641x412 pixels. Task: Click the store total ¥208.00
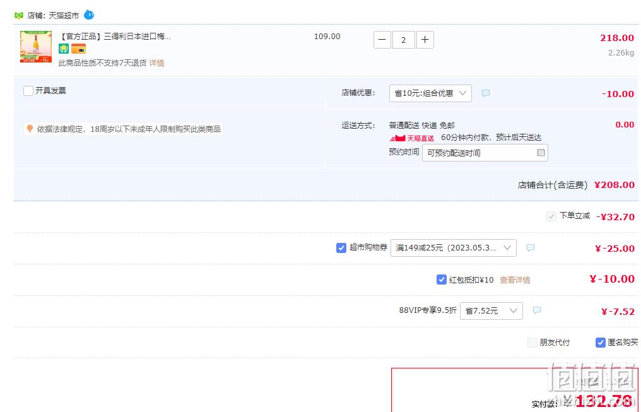tap(615, 185)
